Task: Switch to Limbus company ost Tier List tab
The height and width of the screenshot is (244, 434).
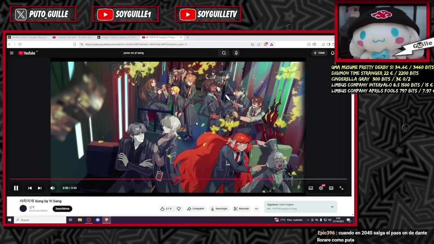Action: (117, 37)
